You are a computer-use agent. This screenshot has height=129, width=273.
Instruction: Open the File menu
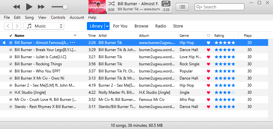point(7,17)
